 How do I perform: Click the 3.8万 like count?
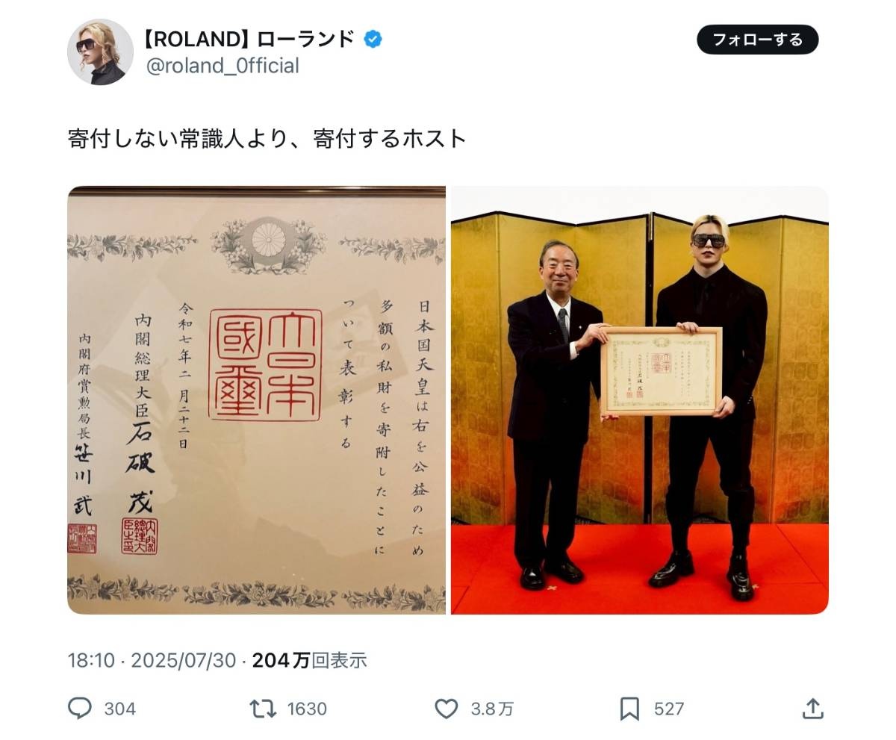pyautogui.click(x=491, y=709)
